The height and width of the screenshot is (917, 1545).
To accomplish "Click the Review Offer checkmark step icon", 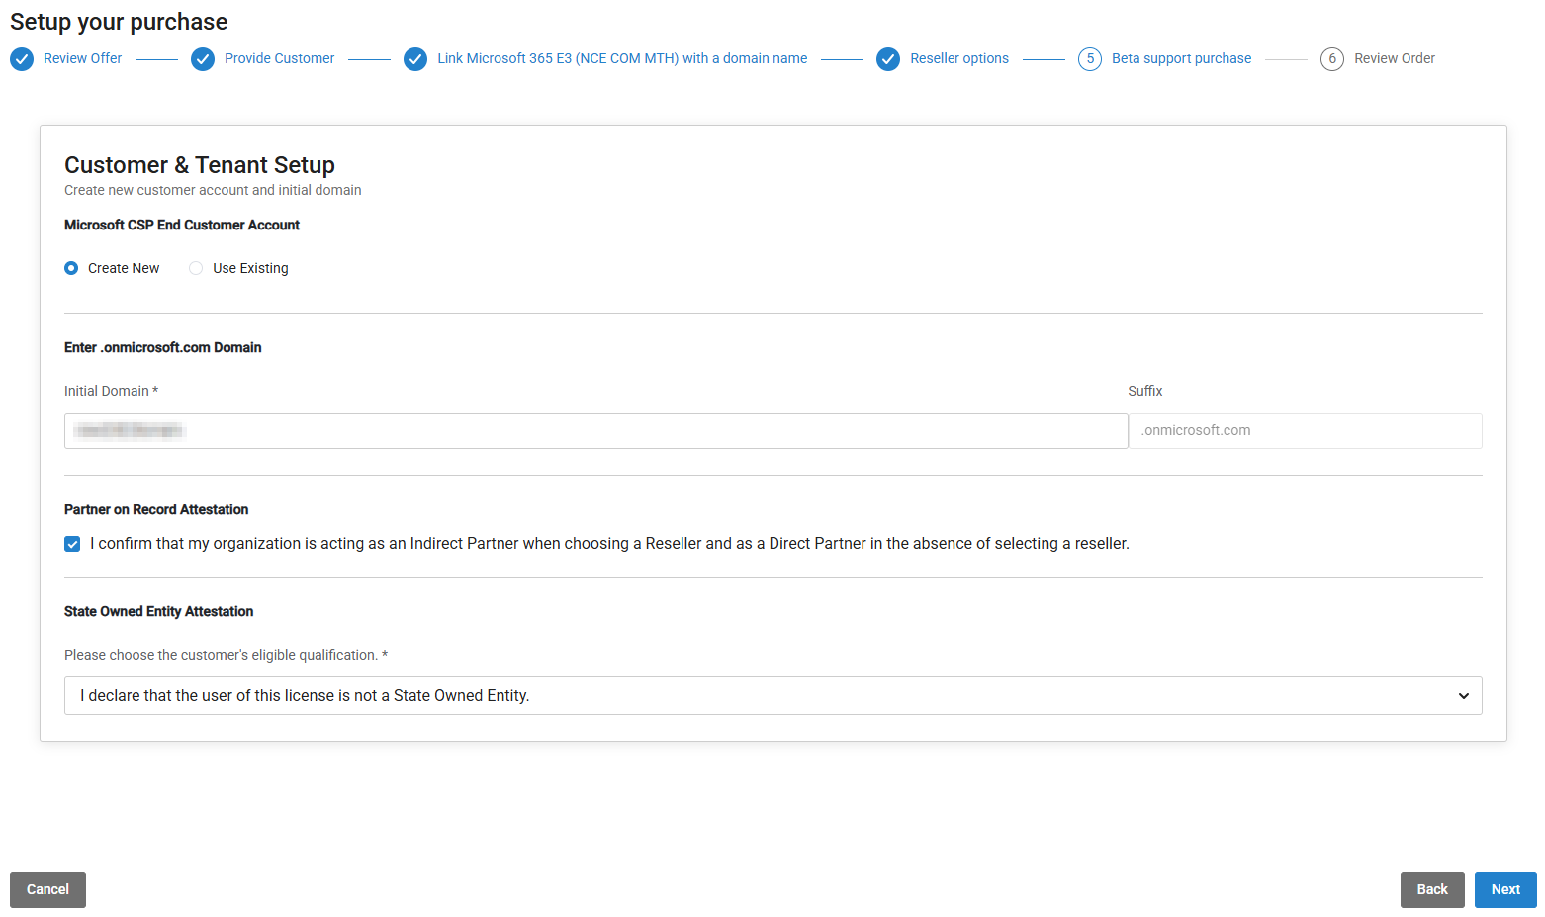I will [22, 59].
